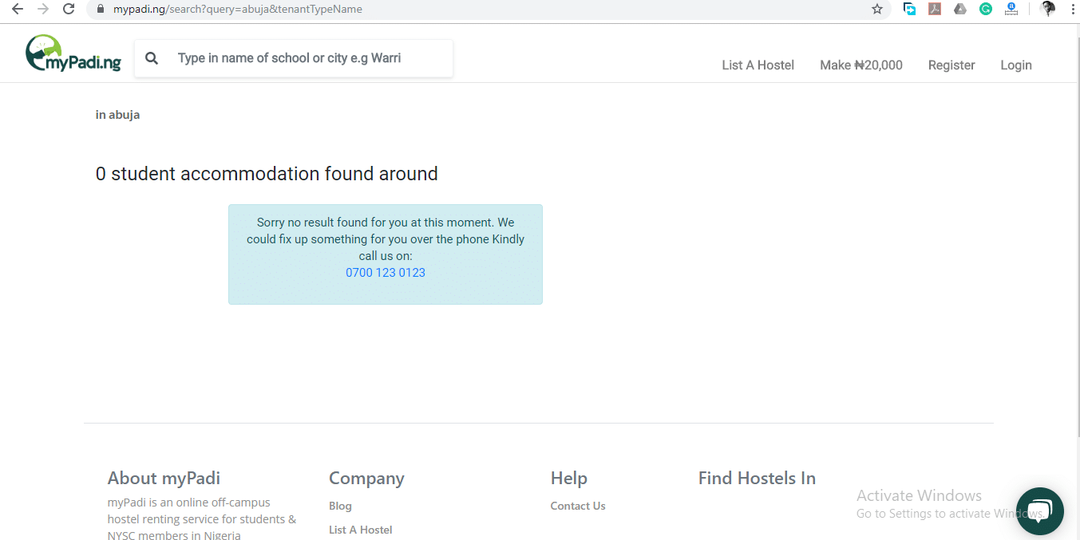
Task: Open the Grammarly extension icon
Action: [x=986, y=10]
